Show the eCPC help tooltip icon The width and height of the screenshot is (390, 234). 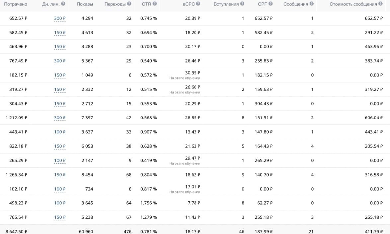click(x=198, y=4)
